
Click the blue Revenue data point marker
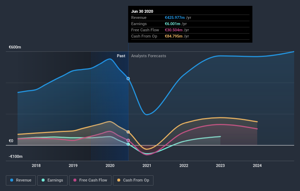(x=128, y=79)
